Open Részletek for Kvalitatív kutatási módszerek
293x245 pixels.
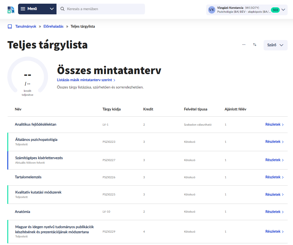(x=275, y=195)
